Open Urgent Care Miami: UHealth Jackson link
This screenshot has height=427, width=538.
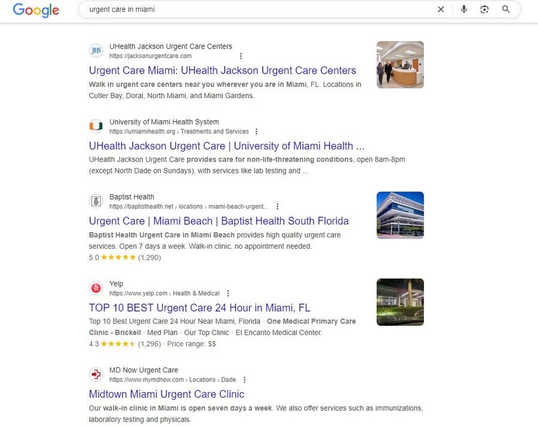click(x=222, y=71)
